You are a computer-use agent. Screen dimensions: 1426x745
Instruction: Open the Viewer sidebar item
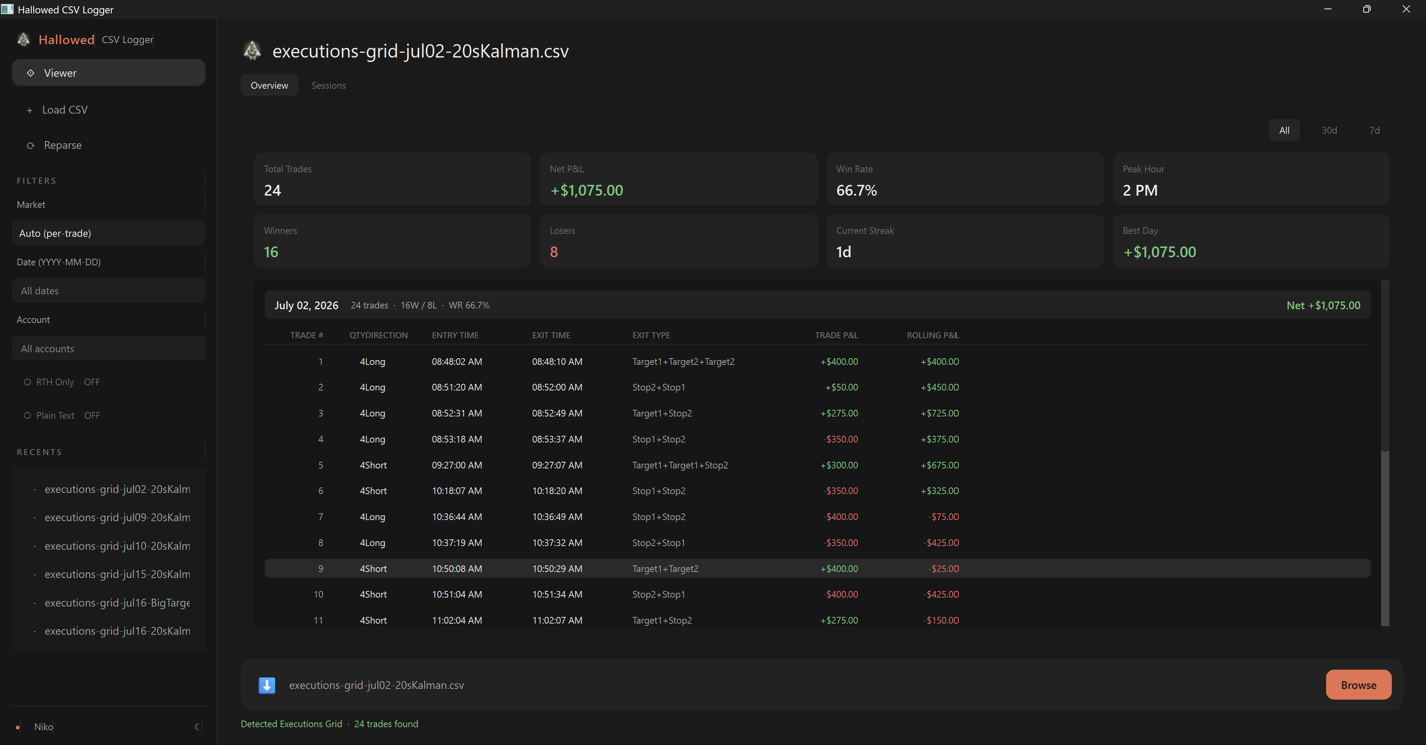point(108,72)
